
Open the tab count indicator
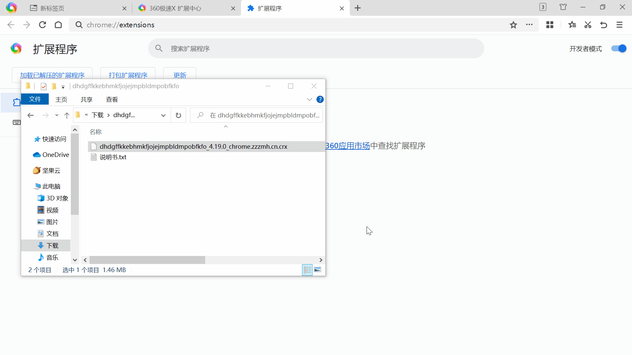click(543, 7)
